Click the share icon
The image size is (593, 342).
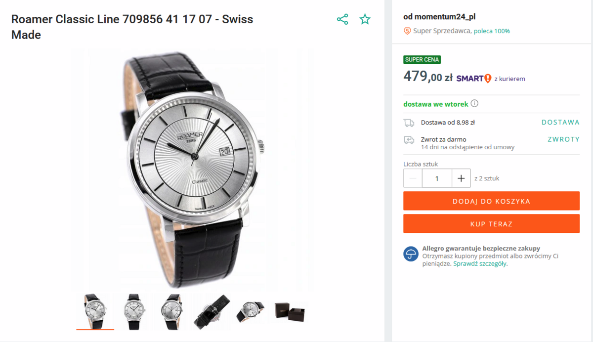tap(342, 19)
